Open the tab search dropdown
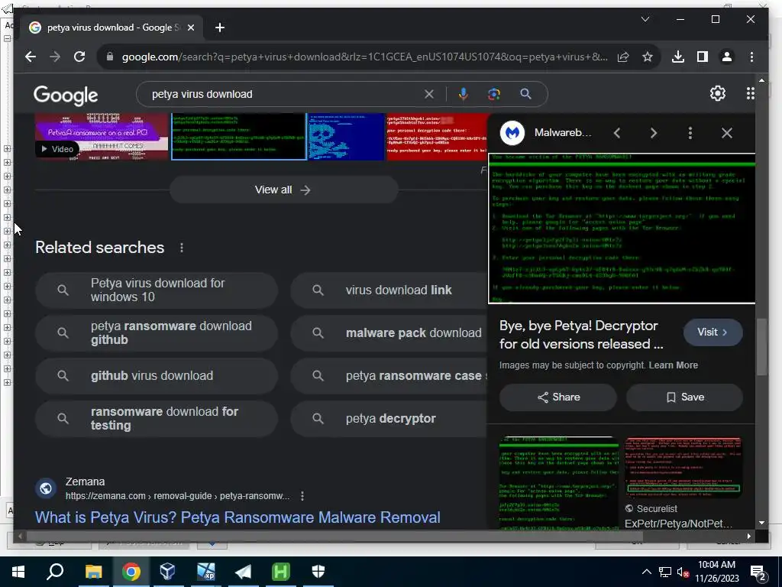Viewport: 782px width, 587px height. [645, 19]
